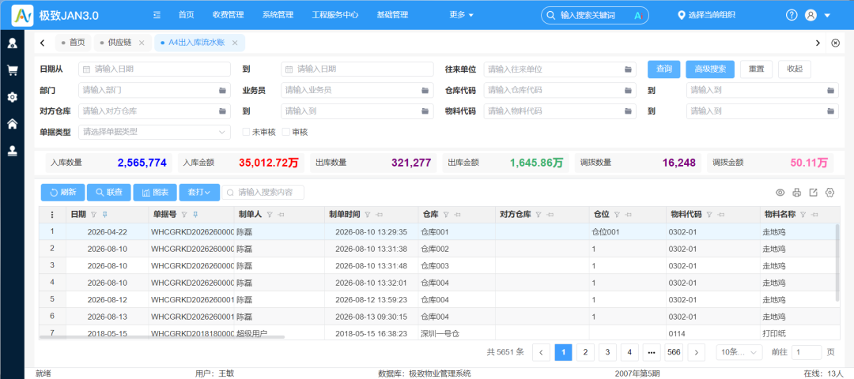
Task: Expand the 套打 dropdown button
Action: 199,192
